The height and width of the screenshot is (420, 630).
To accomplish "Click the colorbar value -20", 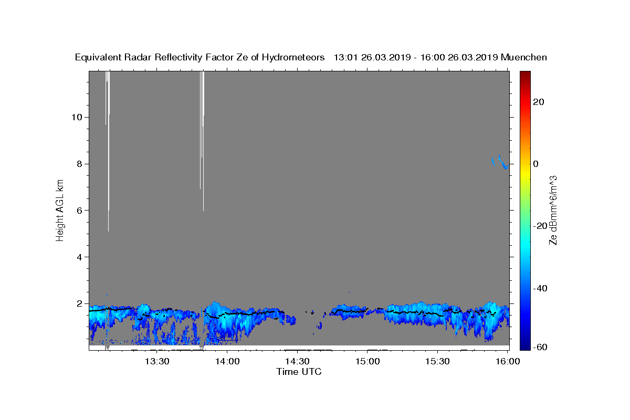I will (x=540, y=226).
